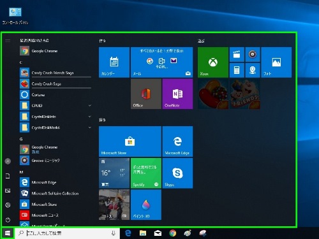This screenshot has width=319, height=239.
Task: Open the Skype tile
Action: tap(177, 173)
